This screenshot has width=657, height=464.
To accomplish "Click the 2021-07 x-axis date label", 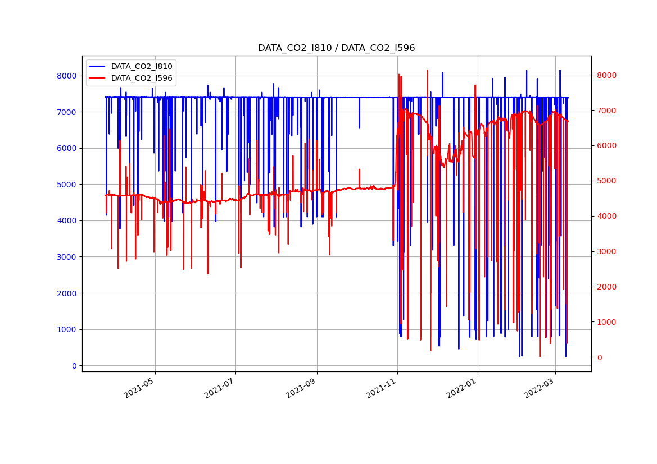I will (x=218, y=387).
